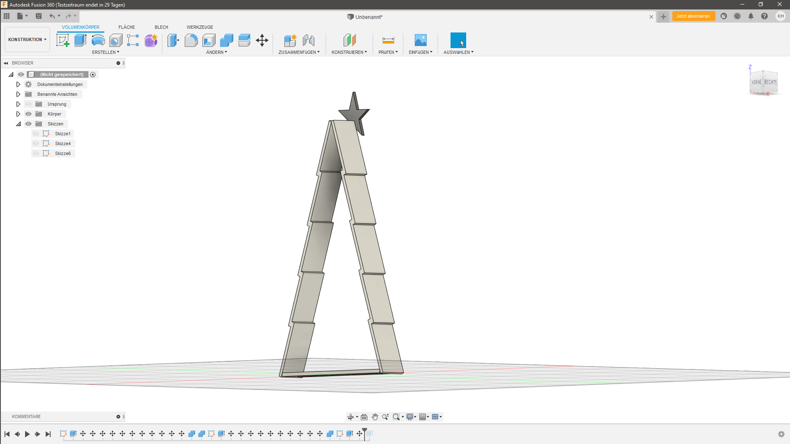Image resolution: width=790 pixels, height=444 pixels.
Task: Select the Extrude tool
Action: pos(79,40)
